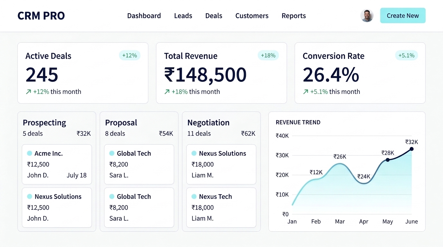The width and height of the screenshot is (443, 247).
Task: Click the July 18 date on Acme card
Action: click(x=77, y=175)
